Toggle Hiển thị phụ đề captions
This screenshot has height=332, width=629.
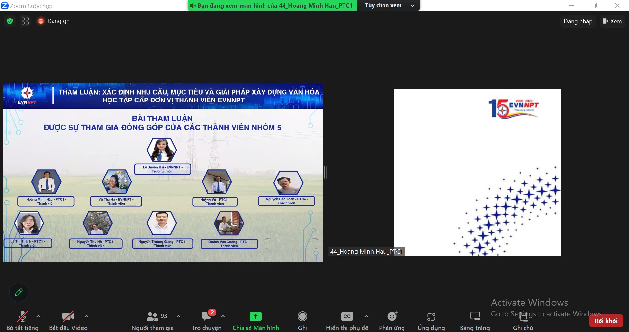pos(347,321)
